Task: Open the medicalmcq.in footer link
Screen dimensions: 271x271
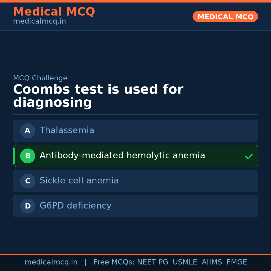Action: coord(51,262)
